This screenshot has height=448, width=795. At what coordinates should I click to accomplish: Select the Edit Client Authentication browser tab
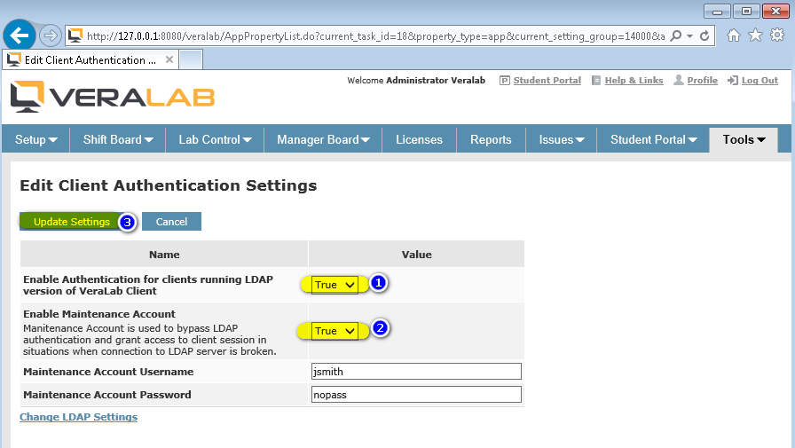click(91, 59)
